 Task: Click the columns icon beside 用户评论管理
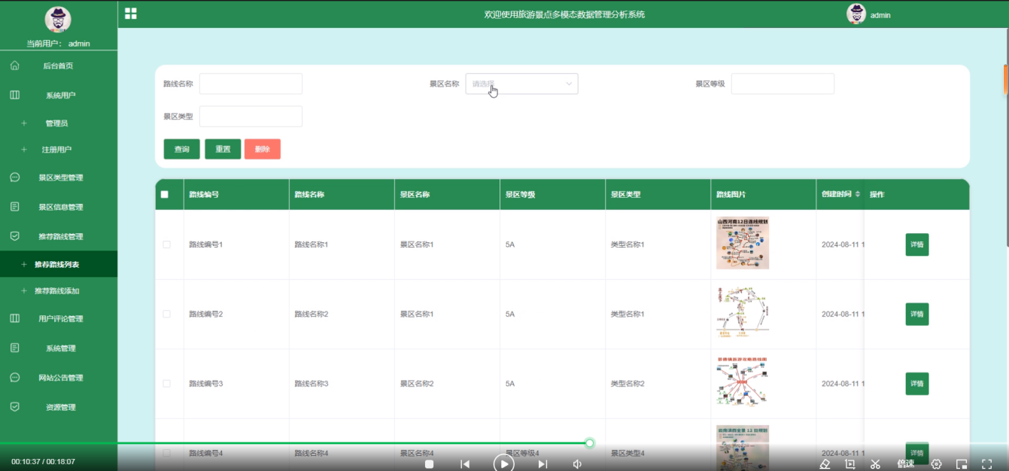coord(14,318)
